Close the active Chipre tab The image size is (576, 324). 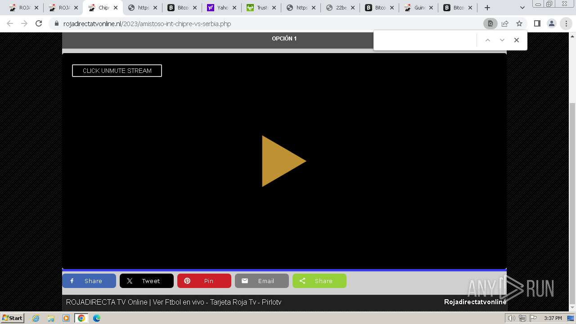[x=116, y=8]
